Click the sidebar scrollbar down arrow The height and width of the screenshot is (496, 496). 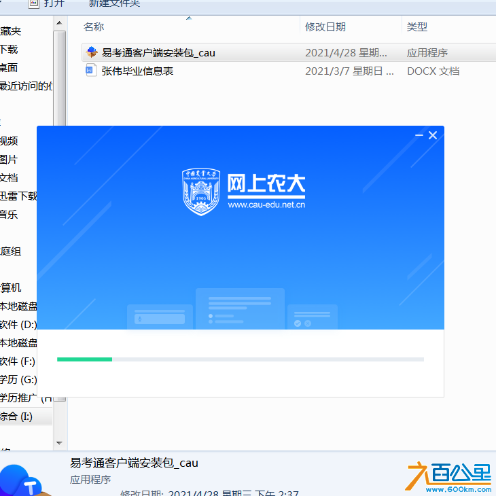tap(59, 443)
